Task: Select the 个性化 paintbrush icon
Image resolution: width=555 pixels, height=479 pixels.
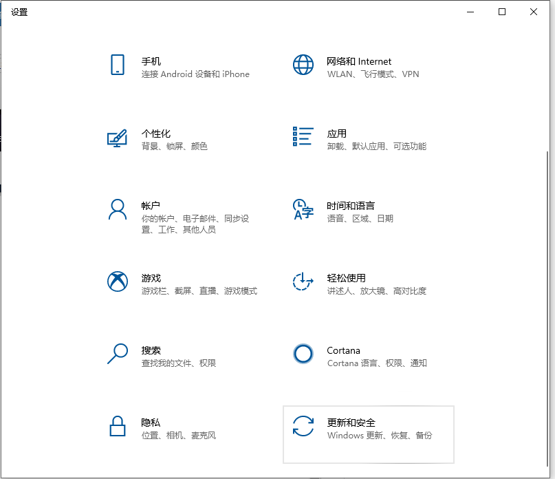Action: [117, 140]
